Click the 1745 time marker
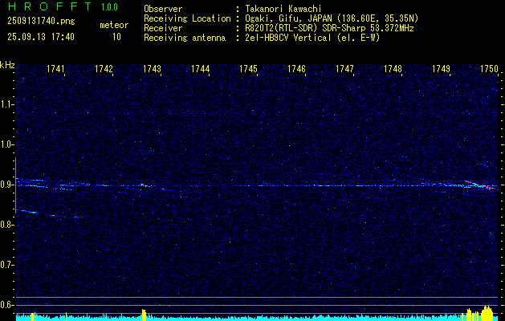The image size is (505, 321). 249,69
